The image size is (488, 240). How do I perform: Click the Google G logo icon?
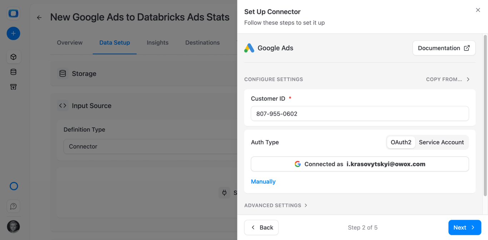click(298, 164)
